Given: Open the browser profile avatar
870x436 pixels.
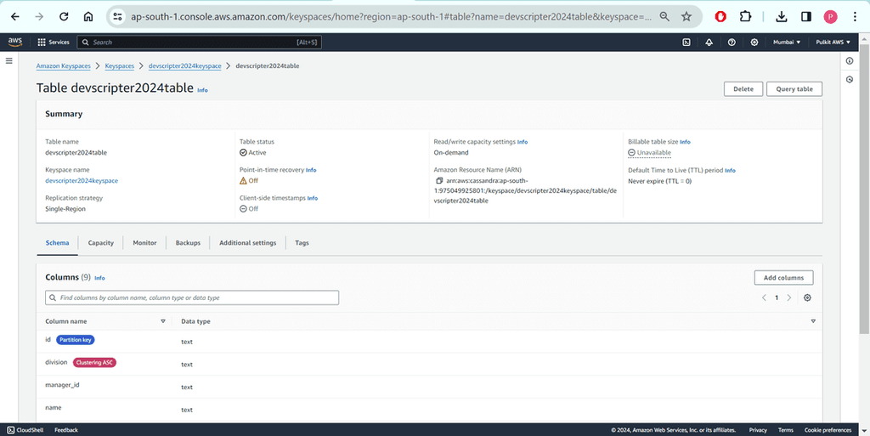Looking at the screenshot, I should (831, 17).
